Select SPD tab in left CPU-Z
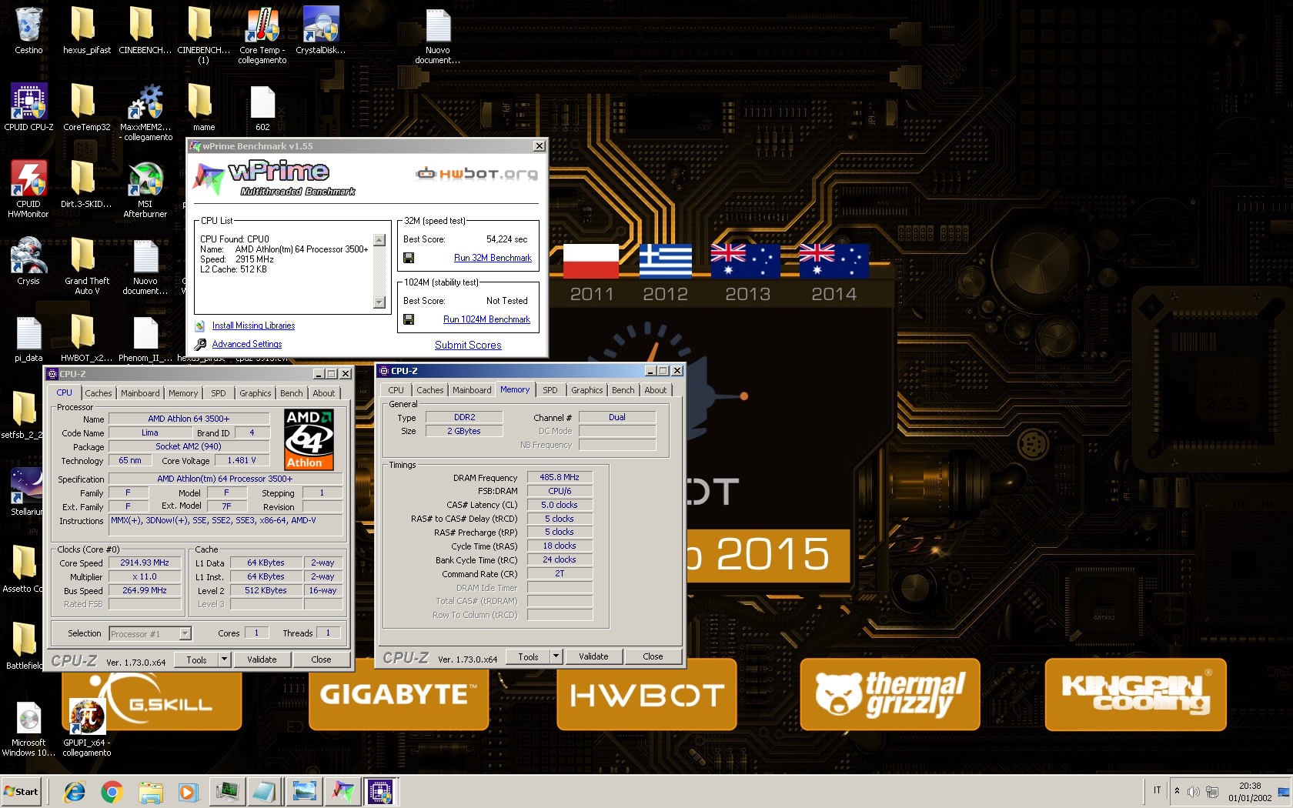 point(219,393)
